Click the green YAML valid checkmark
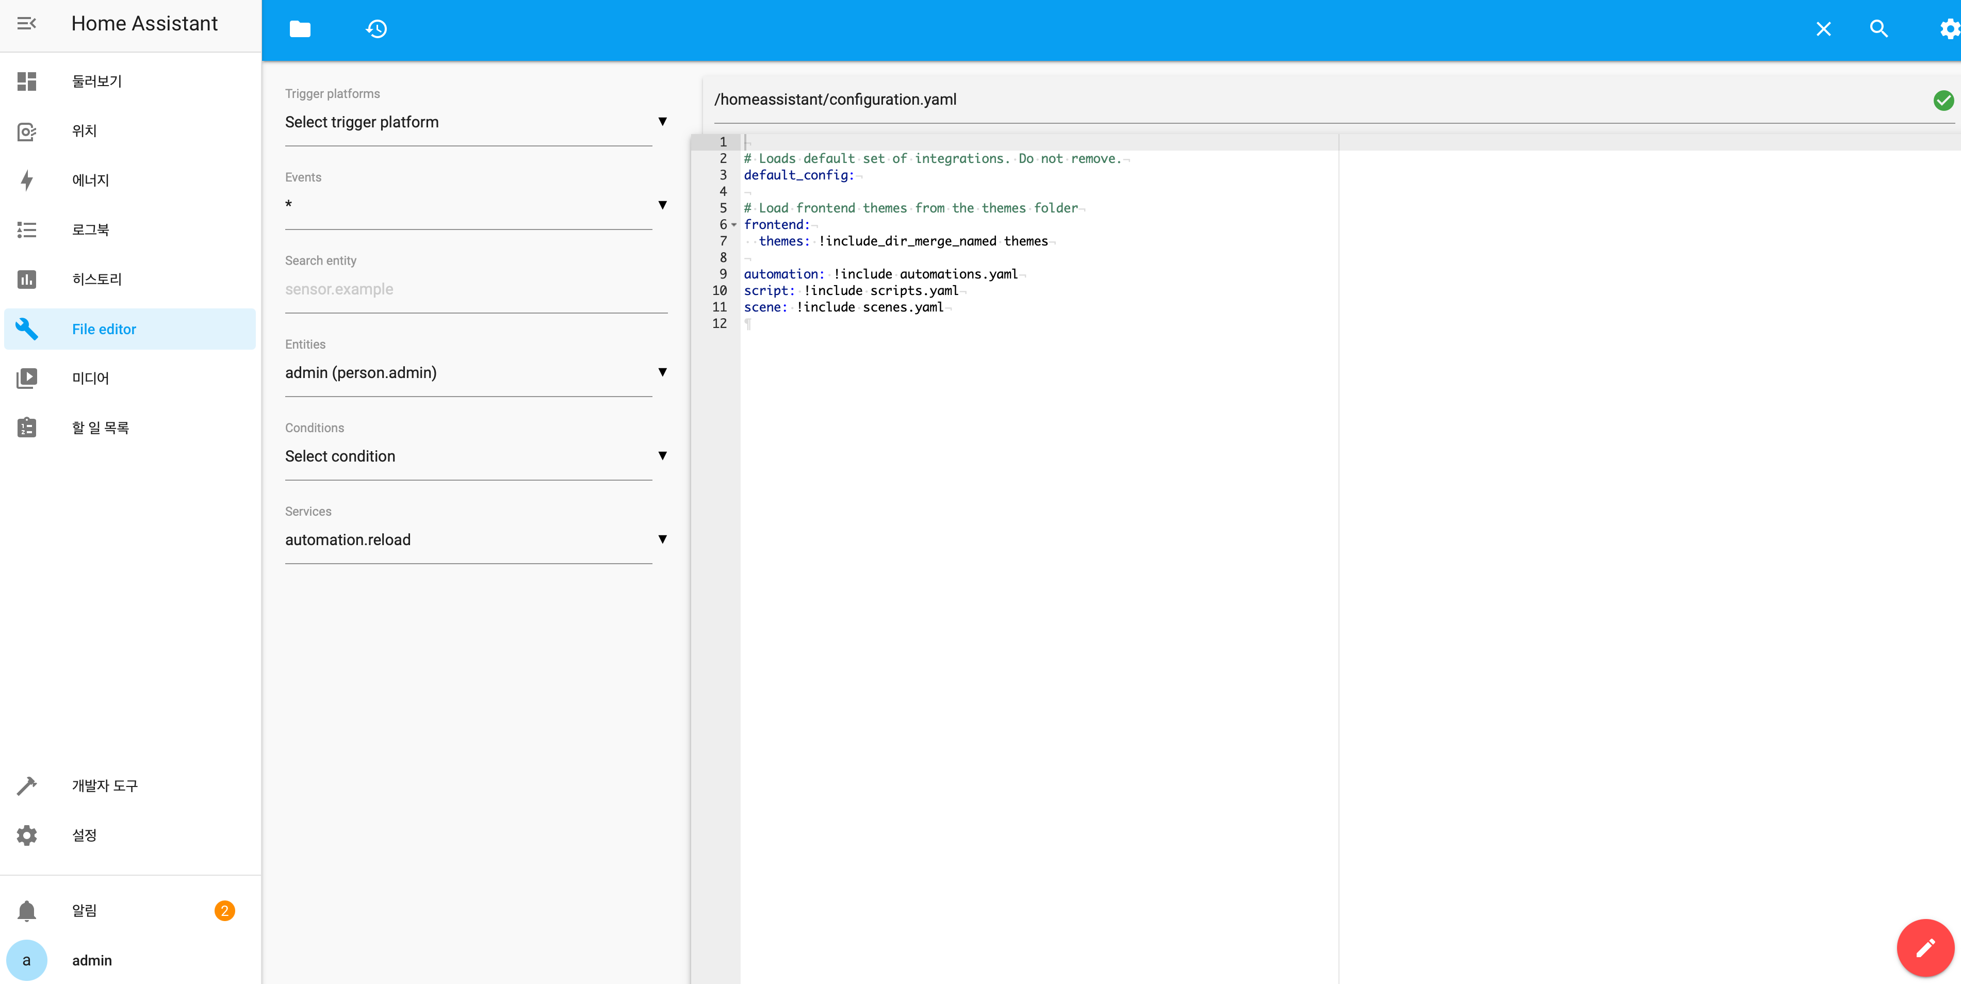The width and height of the screenshot is (1961, 984). click(x=1943, y=100)
